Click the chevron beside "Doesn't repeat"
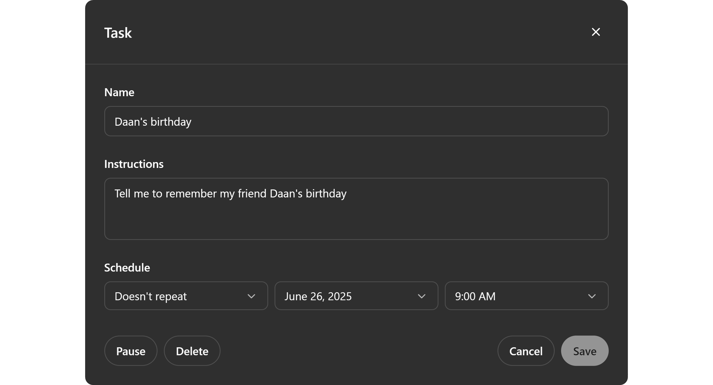 [x=251, y=296]
